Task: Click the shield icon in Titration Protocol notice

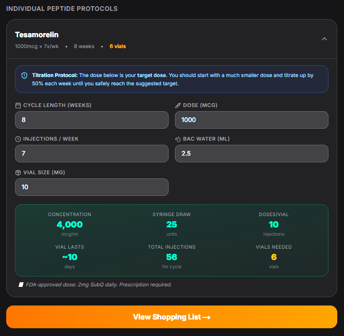Action: pos(24,75)
